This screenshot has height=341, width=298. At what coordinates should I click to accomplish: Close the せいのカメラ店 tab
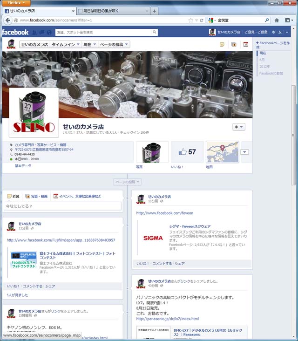click(73, 11)
